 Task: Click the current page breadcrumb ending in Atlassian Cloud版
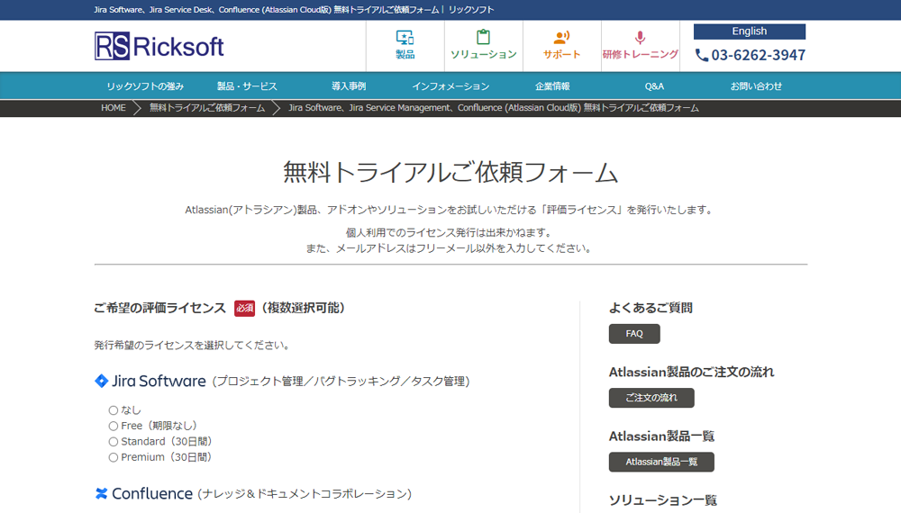point(494,108)
